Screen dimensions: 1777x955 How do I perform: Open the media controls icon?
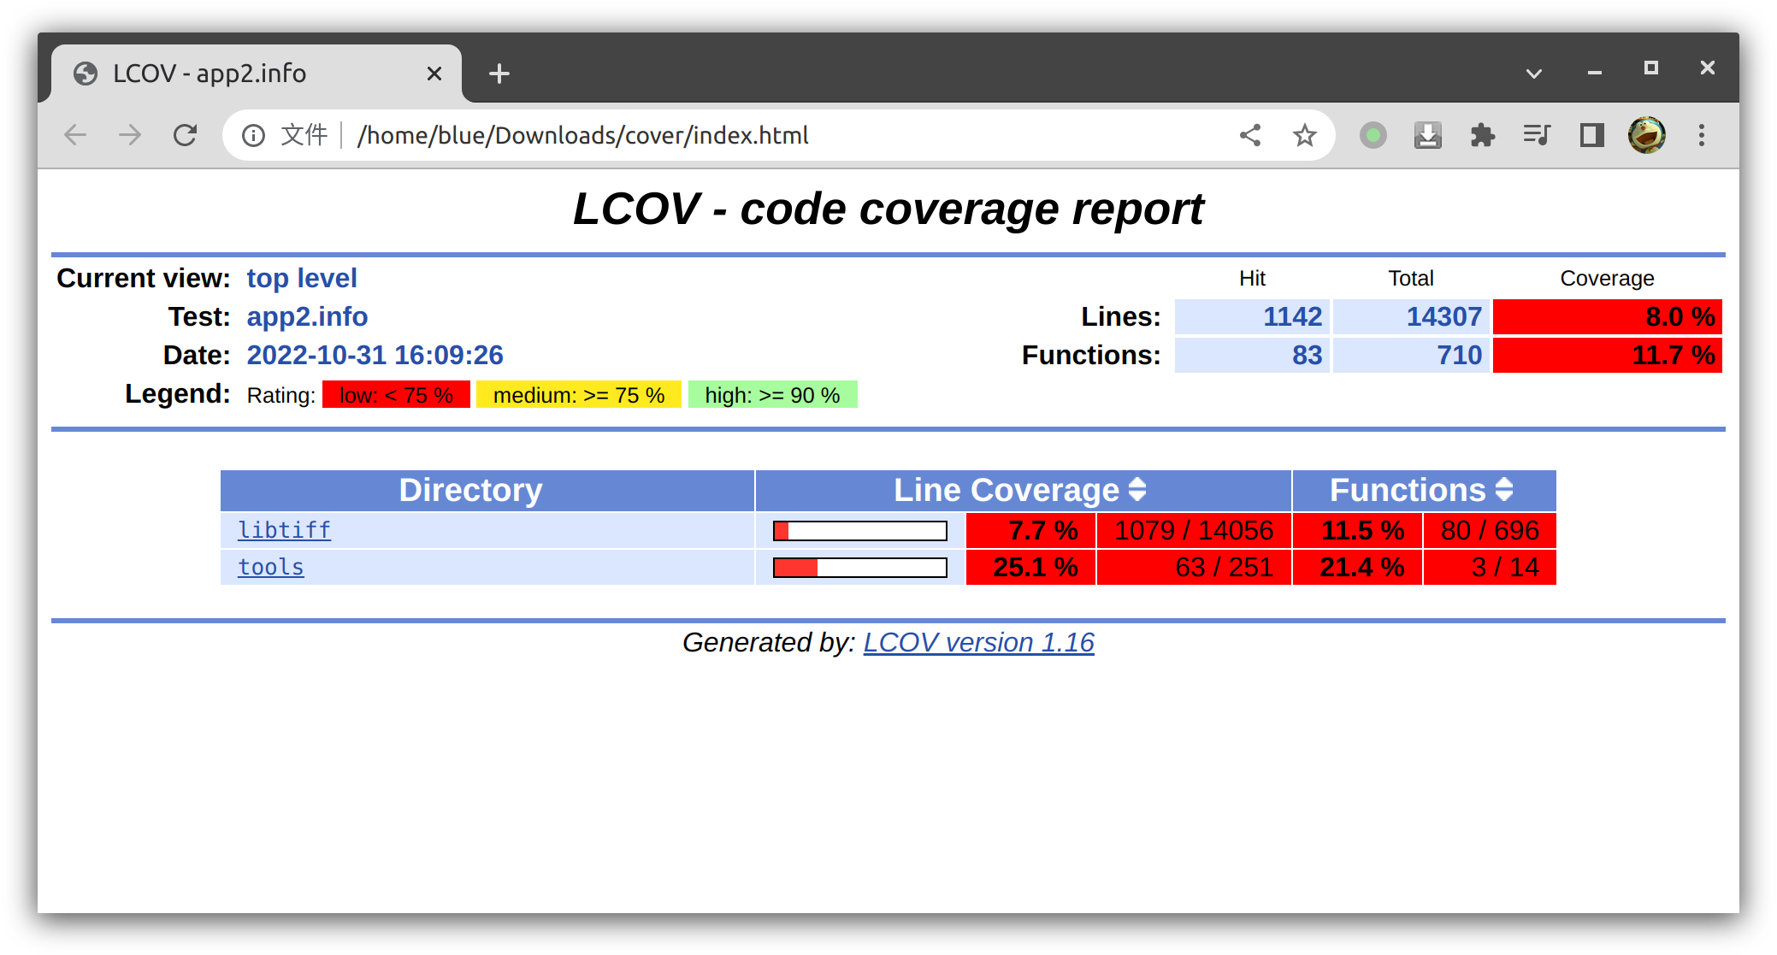click(x=1536, y=134)
